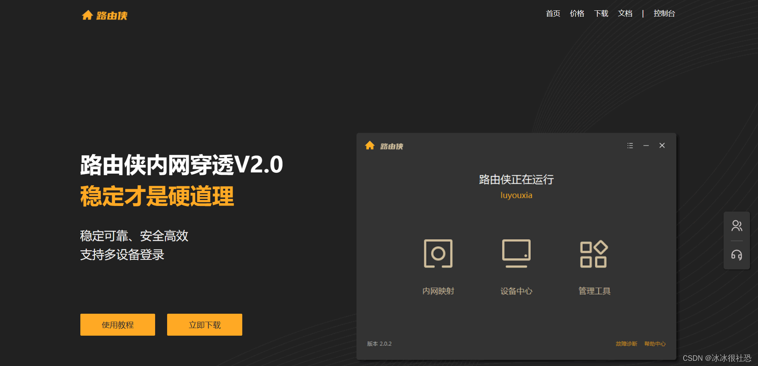Click the 支持多设备登录 text

pyautogui.click(x=122, y=255)
